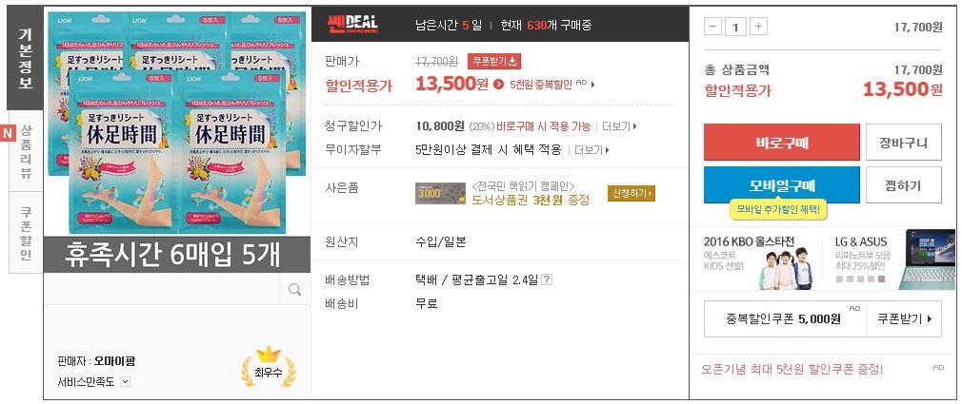Image resolution: width=962 pixels, height=404 pixels.
Task: Switch to the 쿠폰할인 side tab
Action: (26, 233)
